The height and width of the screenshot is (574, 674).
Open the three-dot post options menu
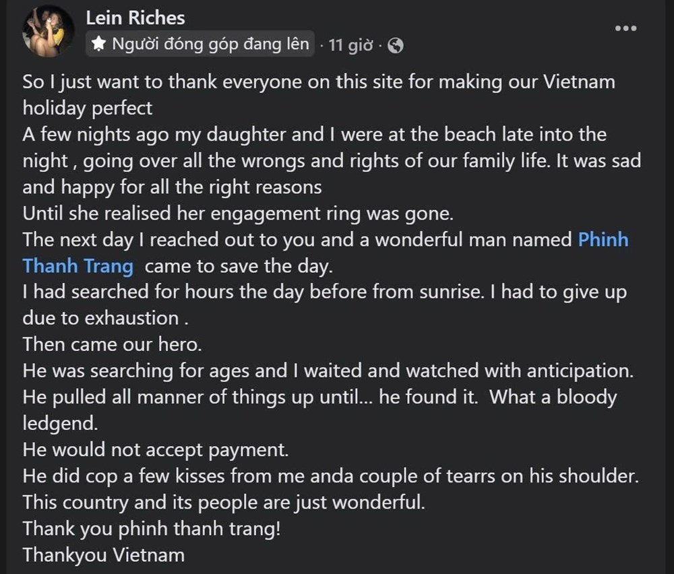click(625, 28)
